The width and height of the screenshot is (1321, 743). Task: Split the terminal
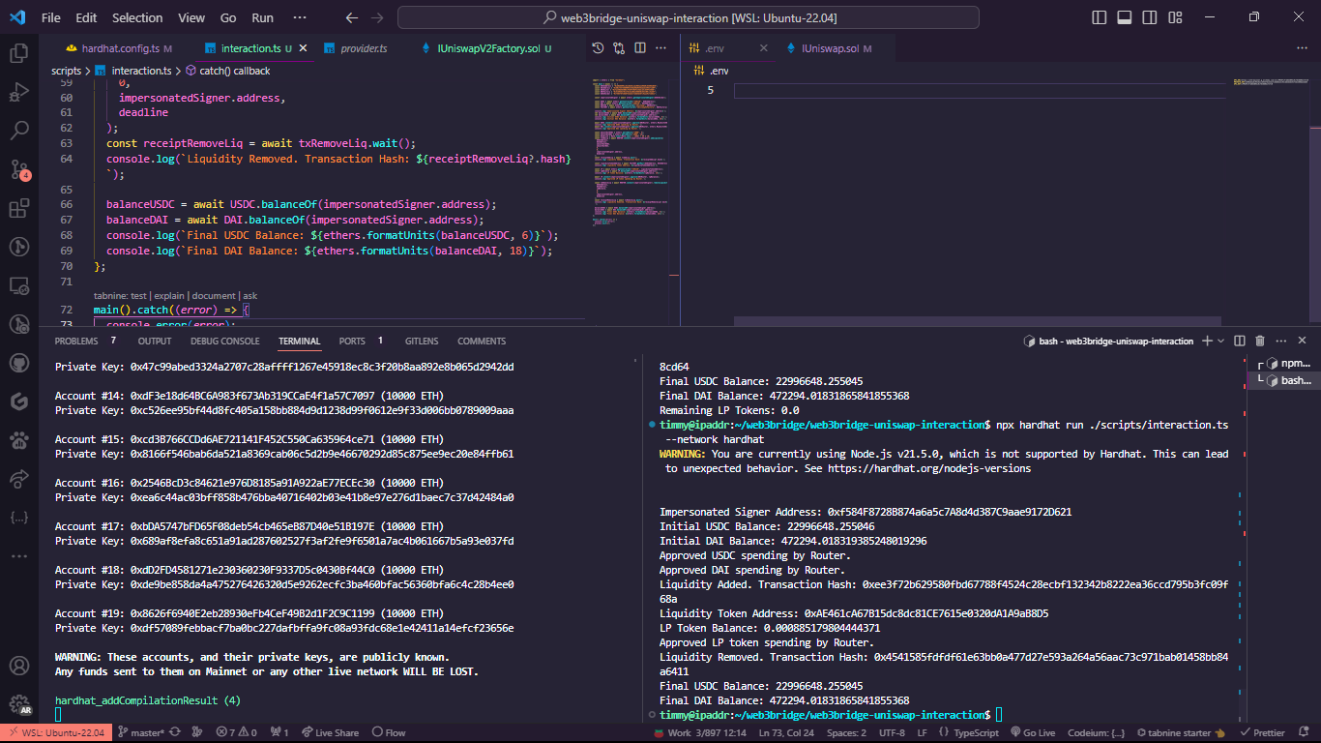tap(1240, 341)
